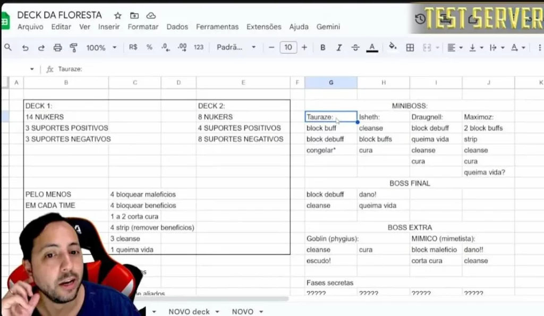The image size is (544, 316).
Task: Click the undo arrow icon
Action: click(x=25, y=48)
